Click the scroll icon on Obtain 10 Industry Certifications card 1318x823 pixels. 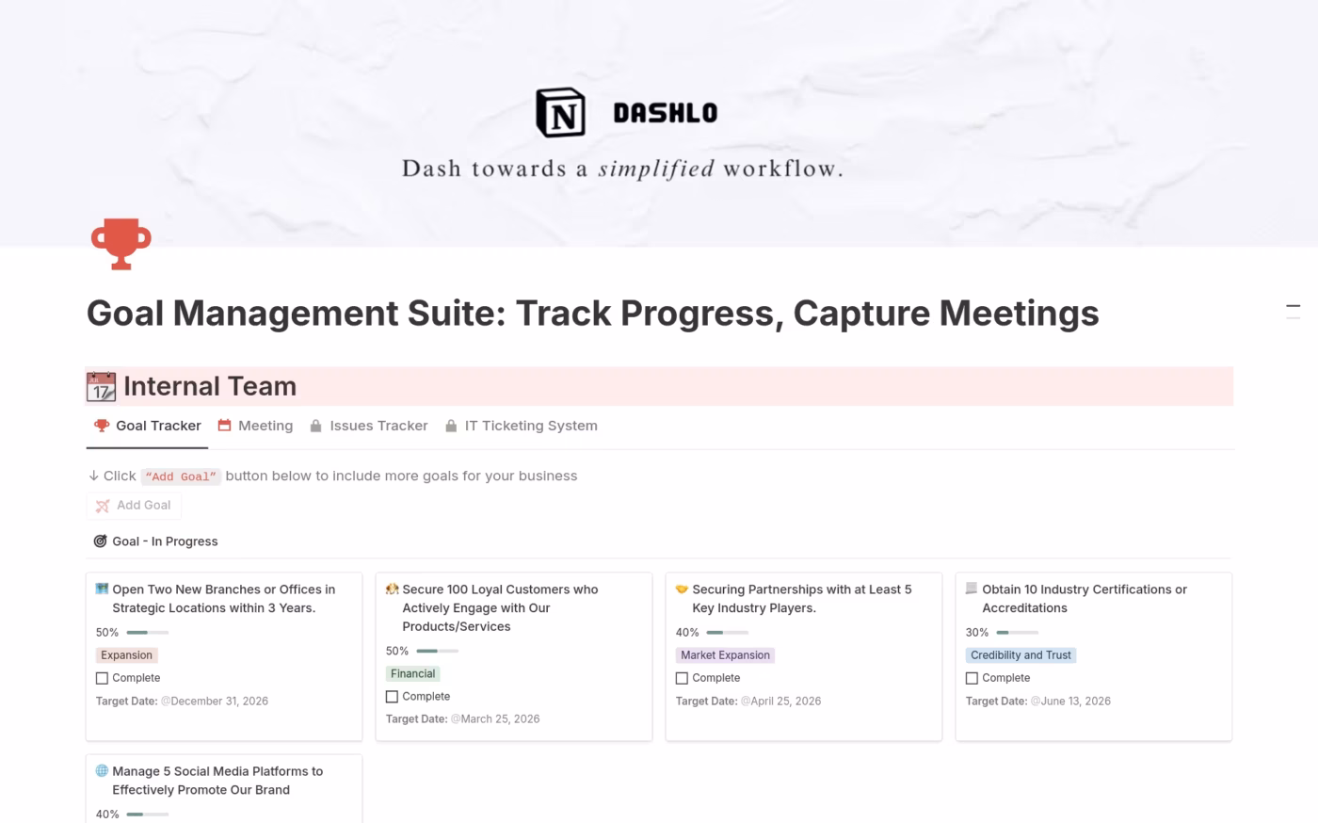(972, 589)
